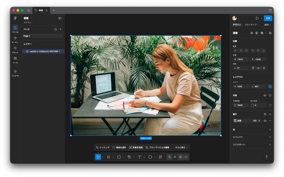The width and height of the screenshot is (284, 177).
Task: Open the アセット sidebar panel
Action: tap(15, 50)
